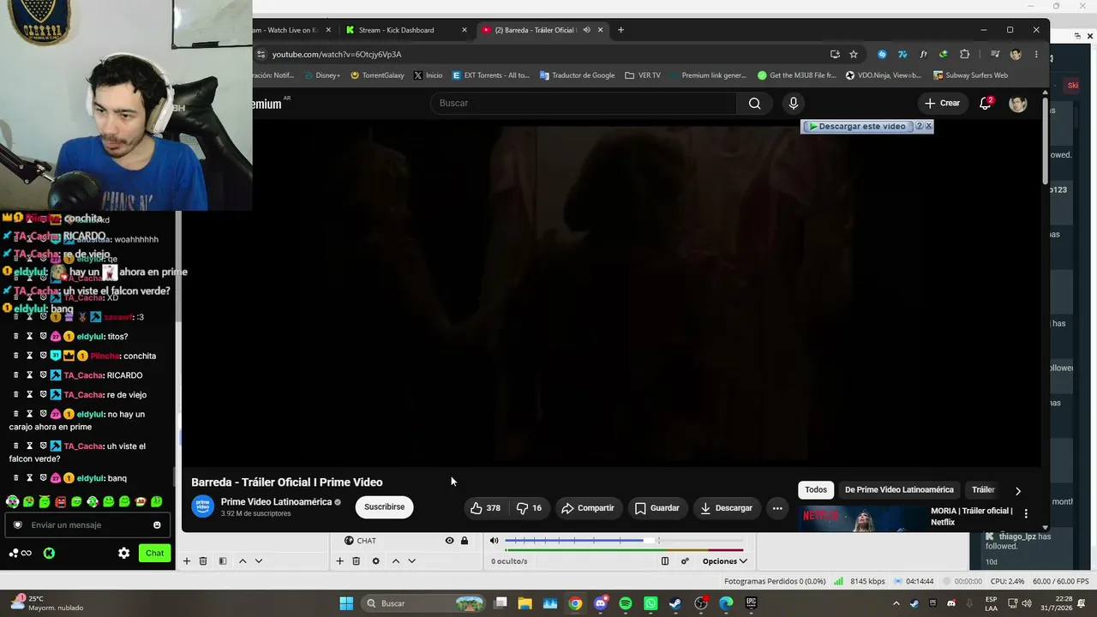
Task: Move the selected source up
Action: pyautogui.click(x=395, y=561)
